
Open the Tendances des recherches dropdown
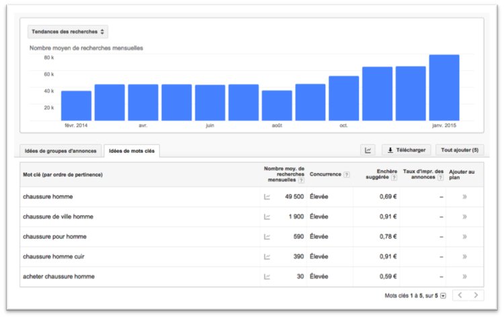(x=68, y=32)
